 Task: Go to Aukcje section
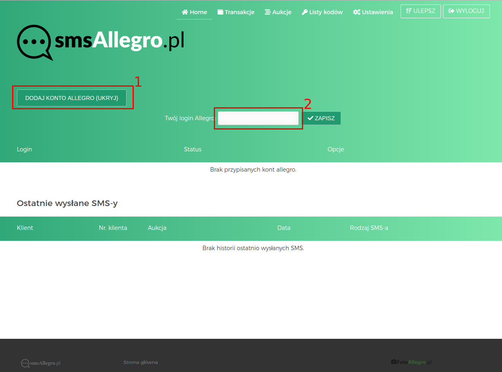pyautogui.click(x=278, y=12)
